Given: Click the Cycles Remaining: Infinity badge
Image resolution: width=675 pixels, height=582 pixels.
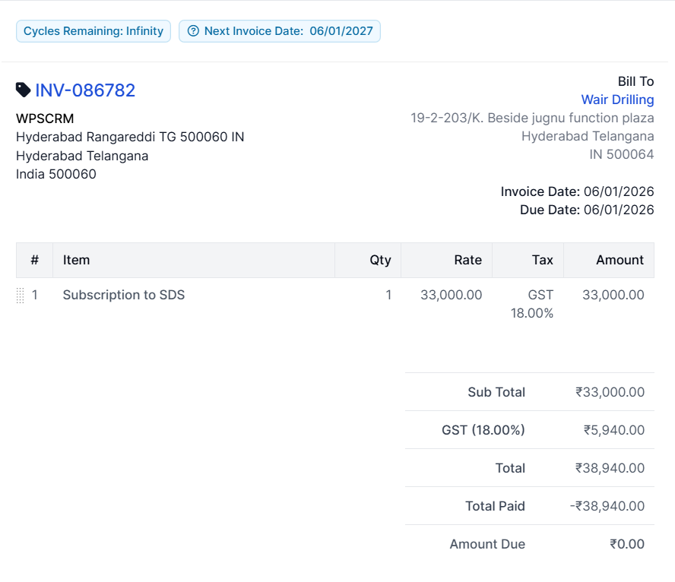Looking at the screenshot, I should [x=93, y=31].
